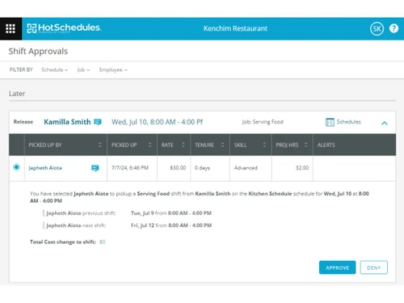The height and width of the screenshot is (303, 404).
Task: Sort by Tenure column
Action: pos(222,145)
